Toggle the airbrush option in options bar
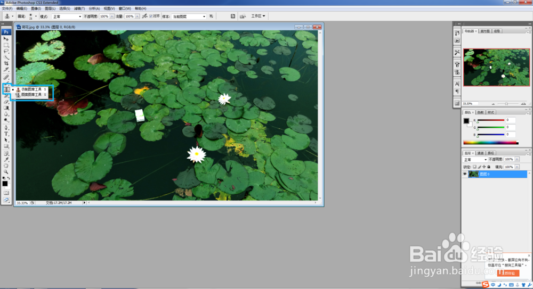This screenshot has width=533, height=289. coord(145,16)
